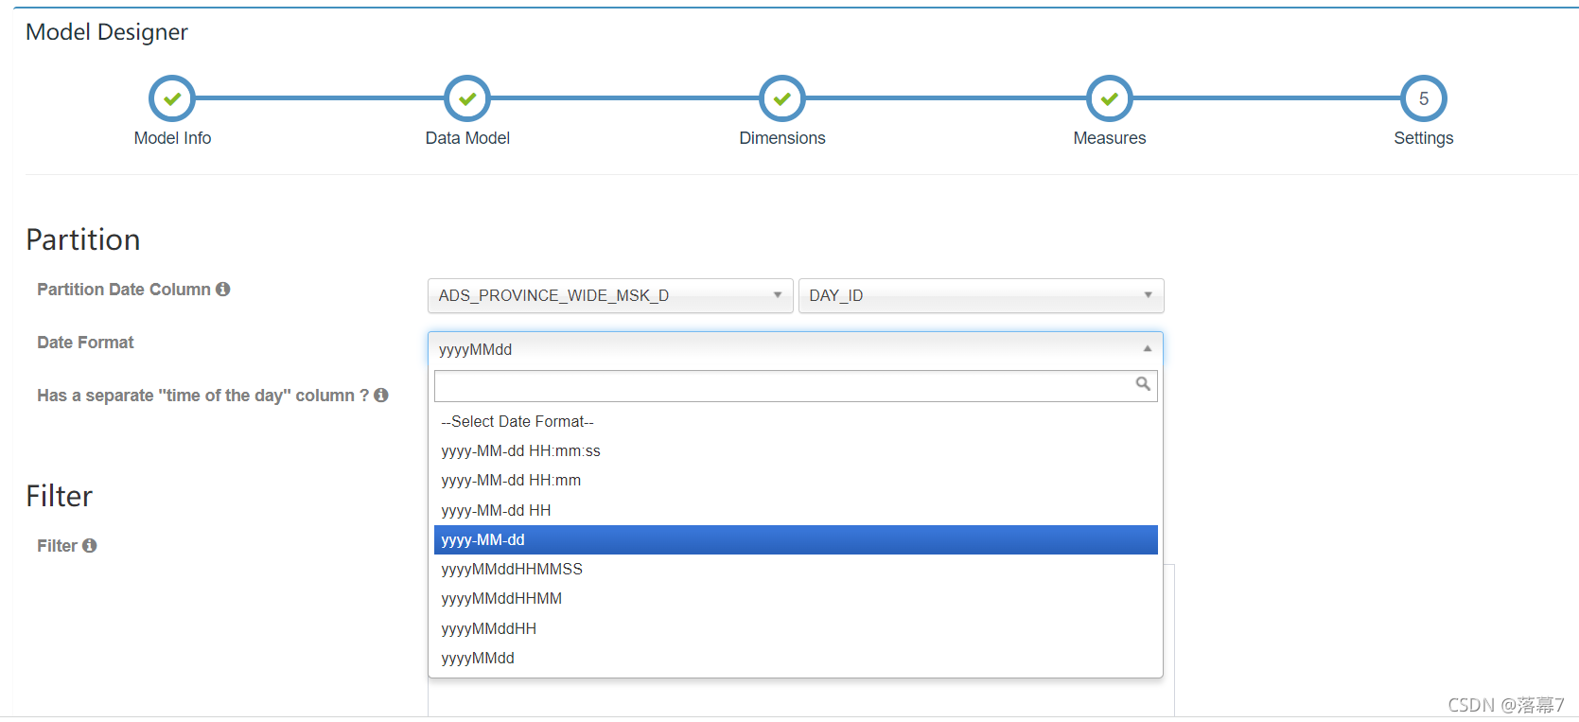This screenshot has width=1579, height=722.
Task: Select yyyy-MM-dd HH:mm:ss format option
Action: (796, 451)
